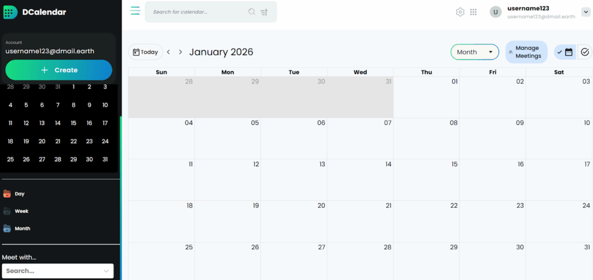Viewport: 593px width, 280px height.
Task: Toggle the calendar view button
Action: pyautogui.click(x=565, y=52)
